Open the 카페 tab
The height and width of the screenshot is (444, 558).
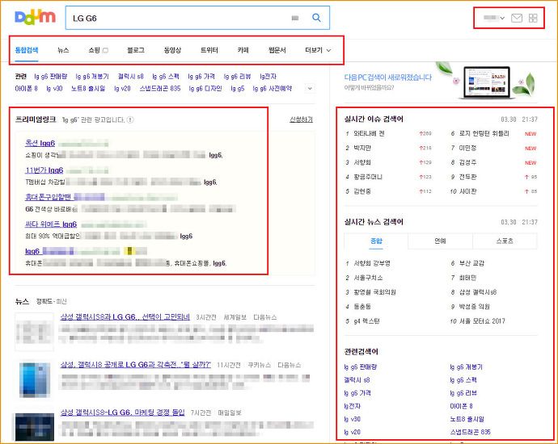pos(243,50)
